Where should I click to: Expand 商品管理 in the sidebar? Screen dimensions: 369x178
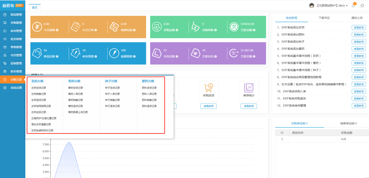pos(13,15)
